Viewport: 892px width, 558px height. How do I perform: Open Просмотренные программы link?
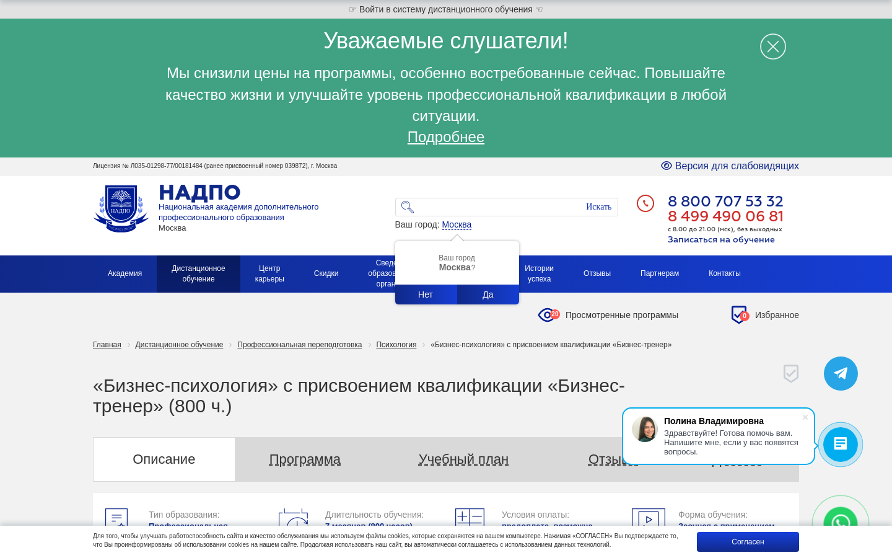pos(622,315)
